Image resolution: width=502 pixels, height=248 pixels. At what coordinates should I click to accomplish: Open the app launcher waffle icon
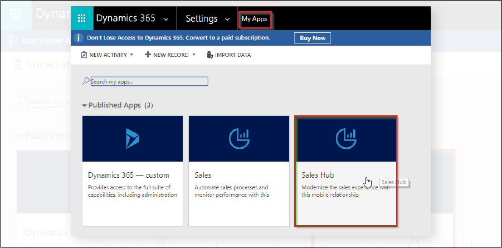tap(82, 18)
